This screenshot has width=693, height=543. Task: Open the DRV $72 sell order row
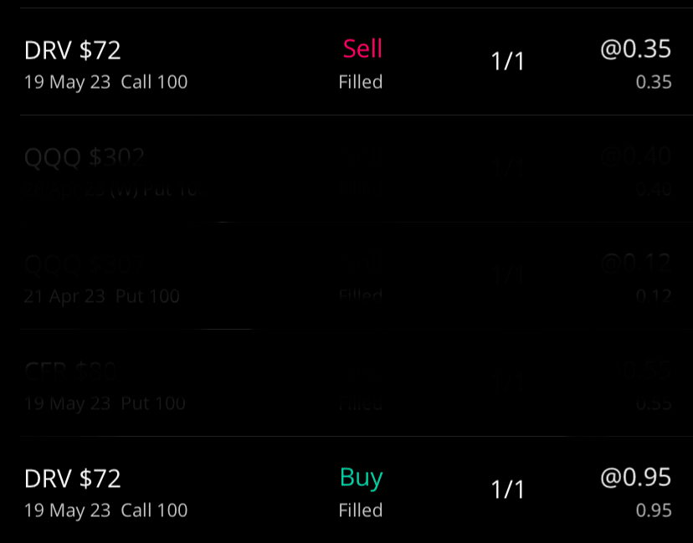(x=73, y=50)
